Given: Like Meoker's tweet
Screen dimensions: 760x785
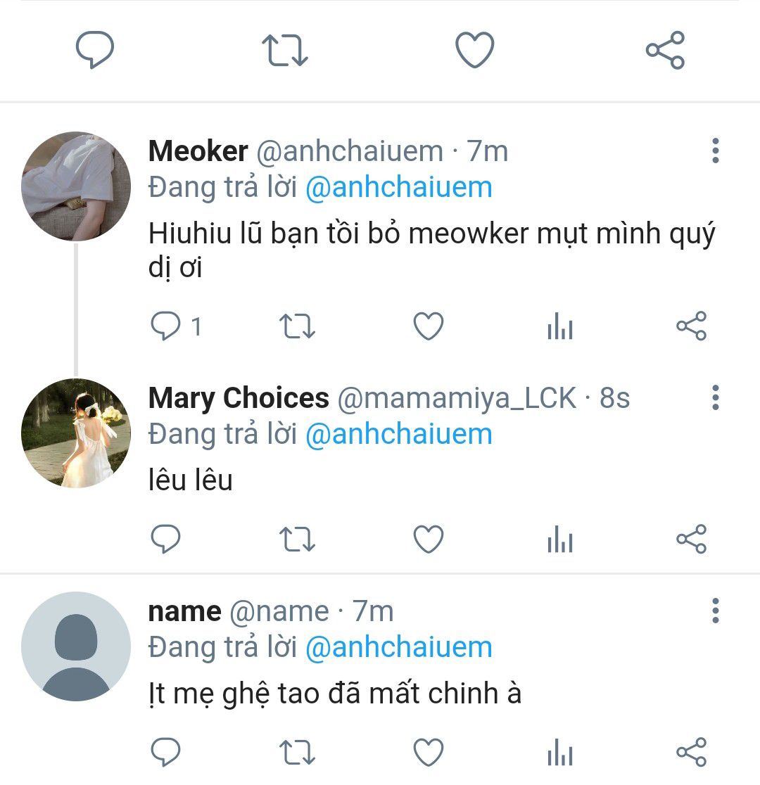Looking at the screenshot, I should 428,327.
